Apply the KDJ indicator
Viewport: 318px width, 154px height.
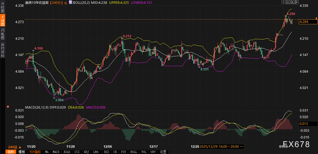click(86, 152)
